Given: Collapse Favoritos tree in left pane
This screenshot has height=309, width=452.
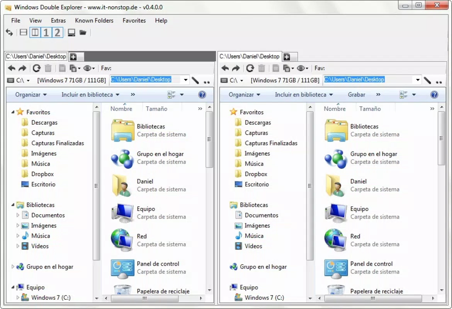Looking at the screenshot, I should pyautogui.click(x=13, y=112).
